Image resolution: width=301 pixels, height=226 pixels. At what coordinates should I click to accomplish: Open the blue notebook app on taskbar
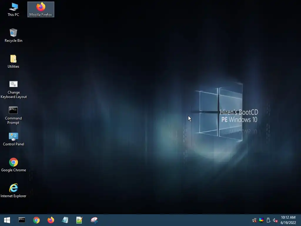tap(65, 220)
